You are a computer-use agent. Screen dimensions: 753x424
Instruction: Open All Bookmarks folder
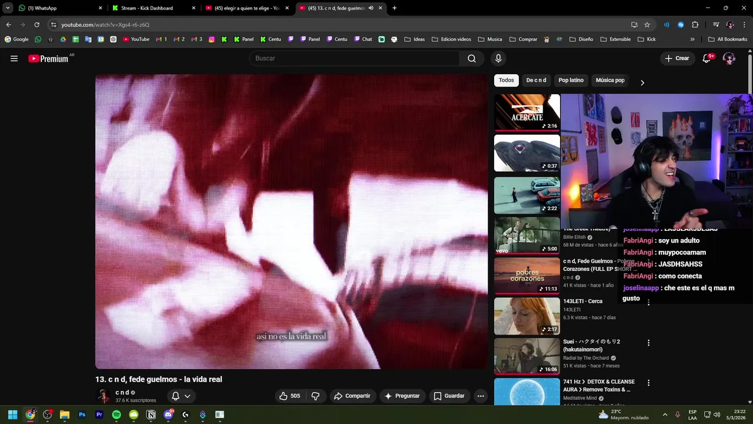(x=728, y=39)
